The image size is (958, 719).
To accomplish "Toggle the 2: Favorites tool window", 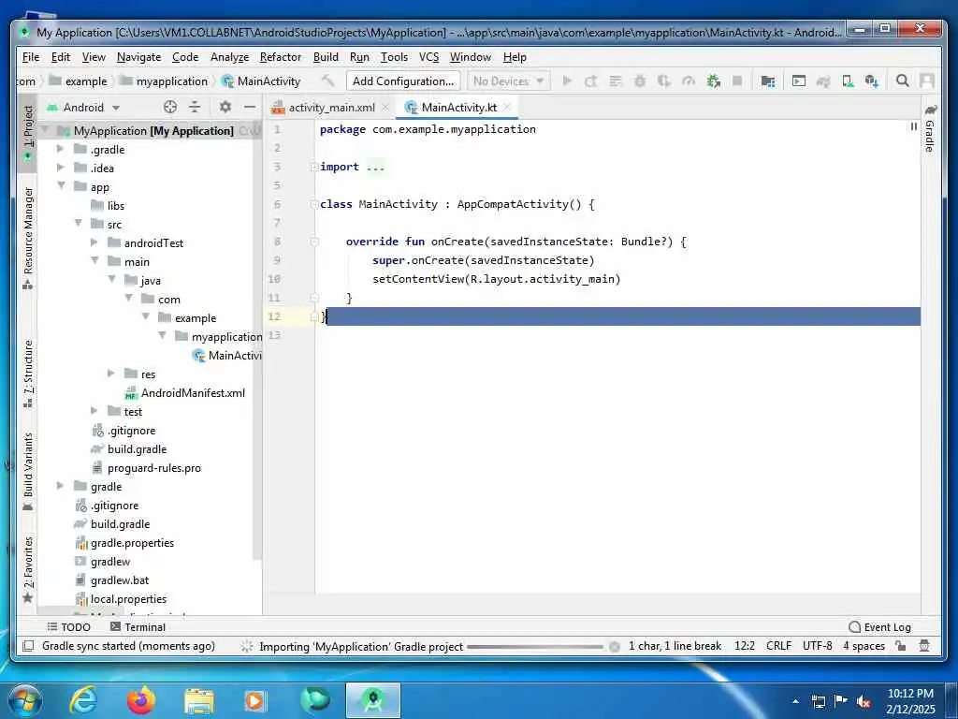I will (27, 570).
